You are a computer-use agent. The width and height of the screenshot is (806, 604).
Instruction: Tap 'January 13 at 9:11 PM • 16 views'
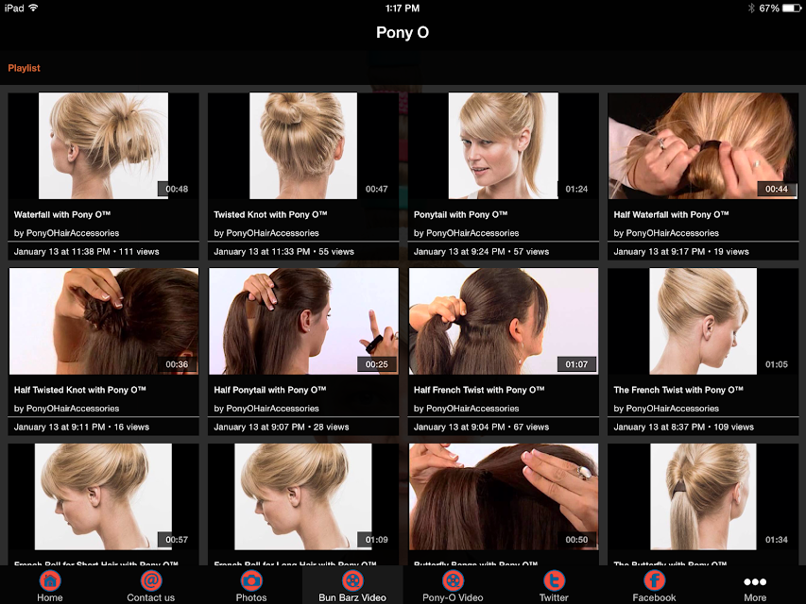tap(81, 427)
